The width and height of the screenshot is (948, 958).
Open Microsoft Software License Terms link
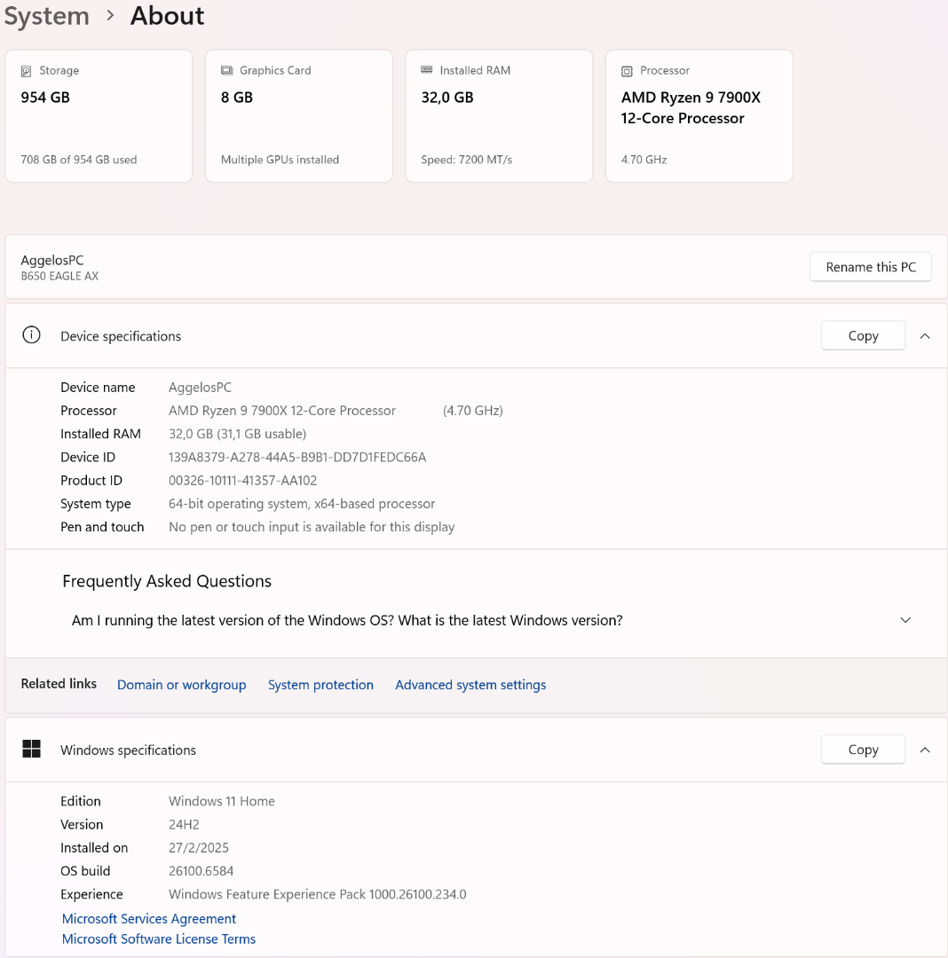(x=159, y=938)
